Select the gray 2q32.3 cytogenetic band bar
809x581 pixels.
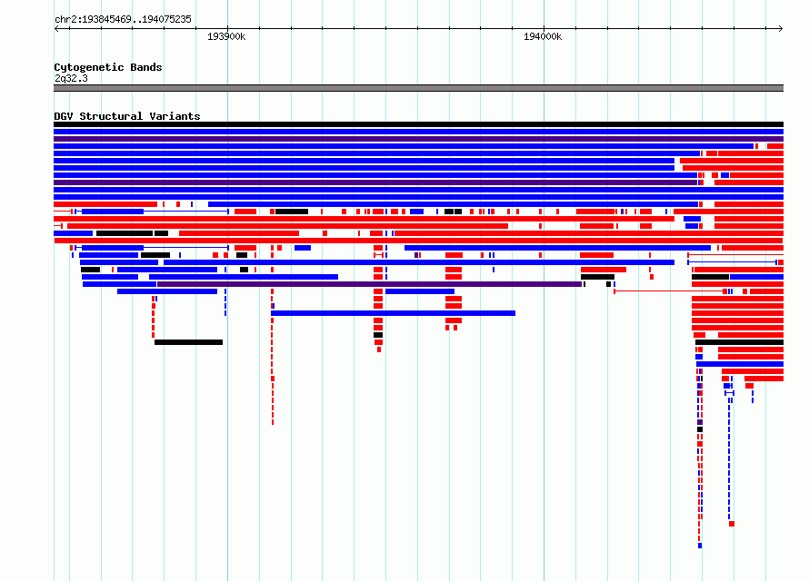point(418,88)
